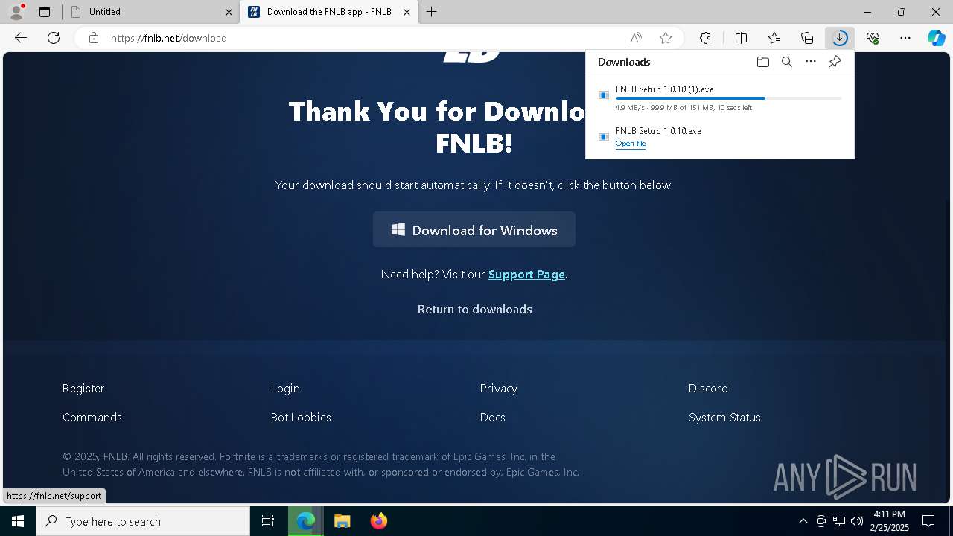Open the Support Page link

[526, 275]
